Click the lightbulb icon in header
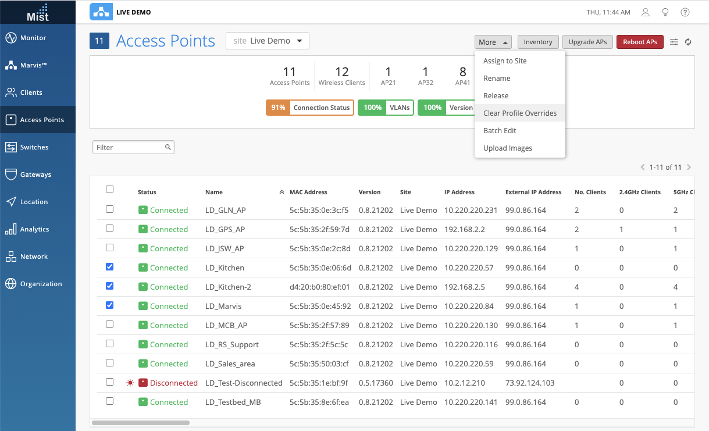Viewport: 709px width, 431px height. 665,12
